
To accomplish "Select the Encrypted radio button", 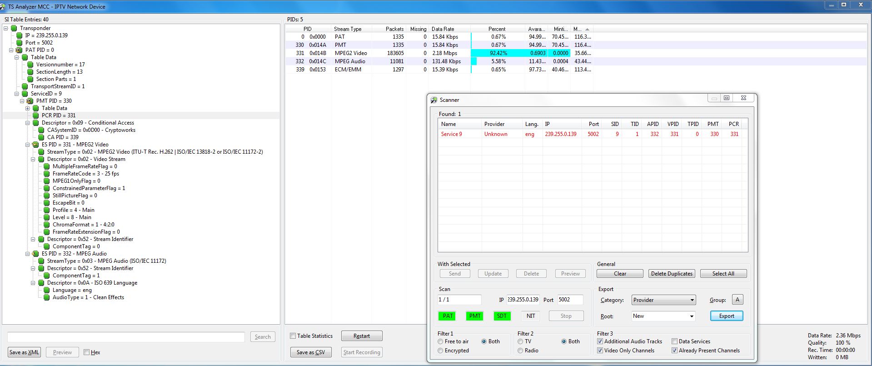I will tap(440, 351).
